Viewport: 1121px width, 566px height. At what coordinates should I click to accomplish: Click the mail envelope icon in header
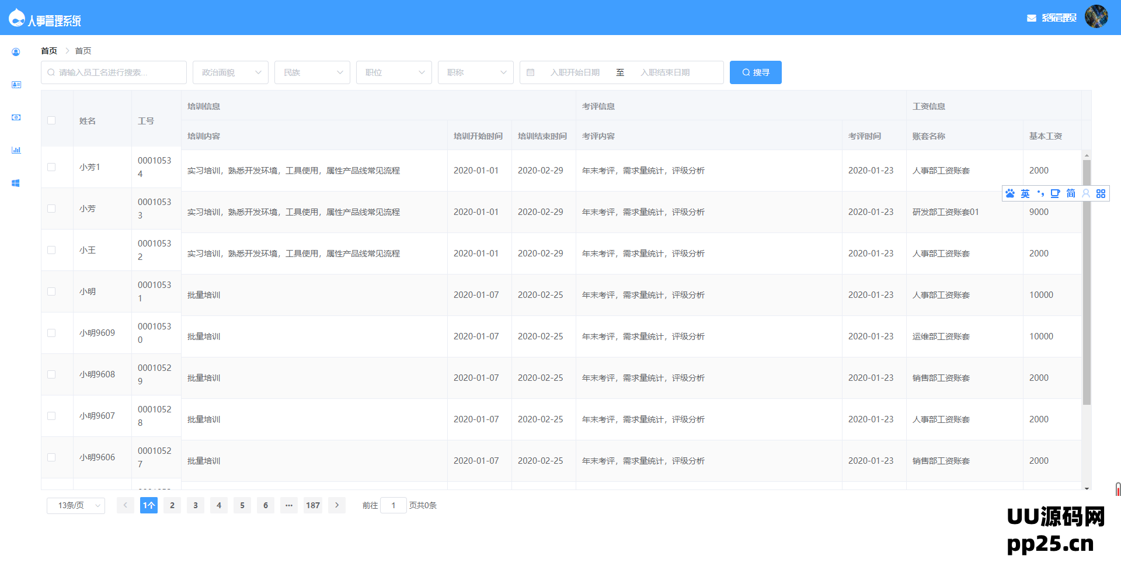tap(1031, 18)
